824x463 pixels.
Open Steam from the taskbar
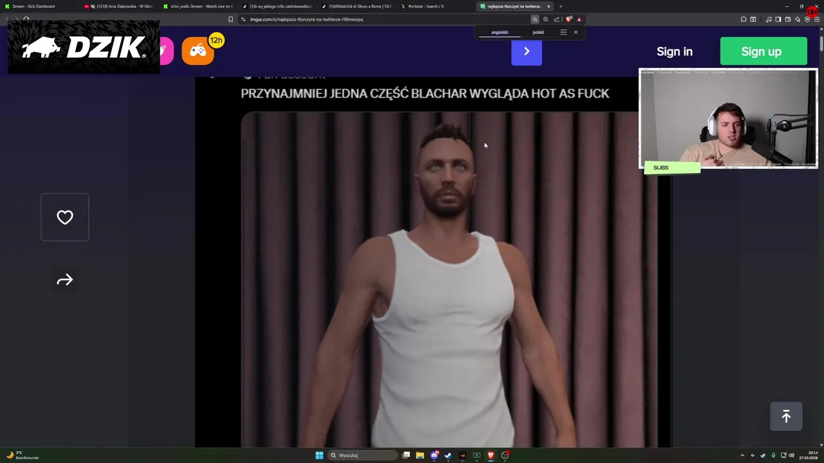(448, 455)
